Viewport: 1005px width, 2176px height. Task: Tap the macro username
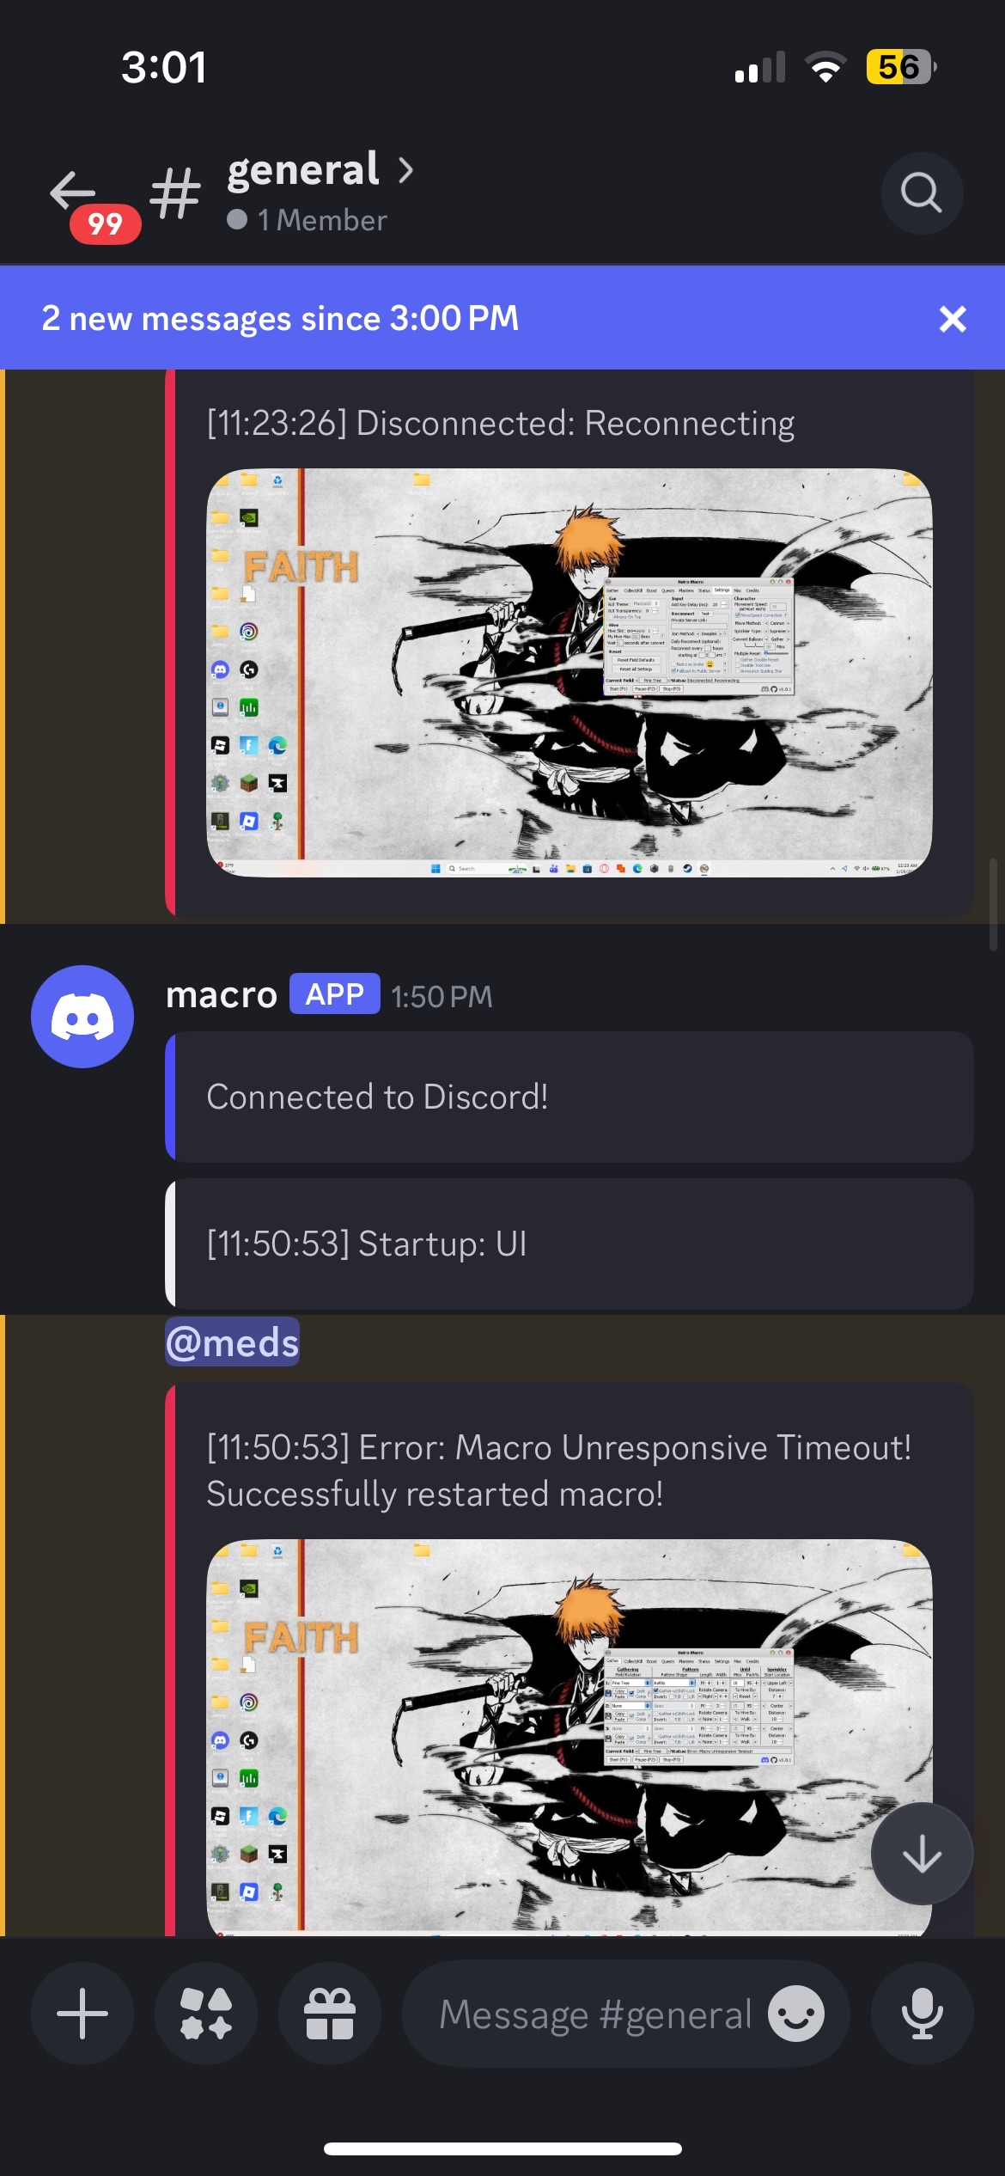[222, 994]
